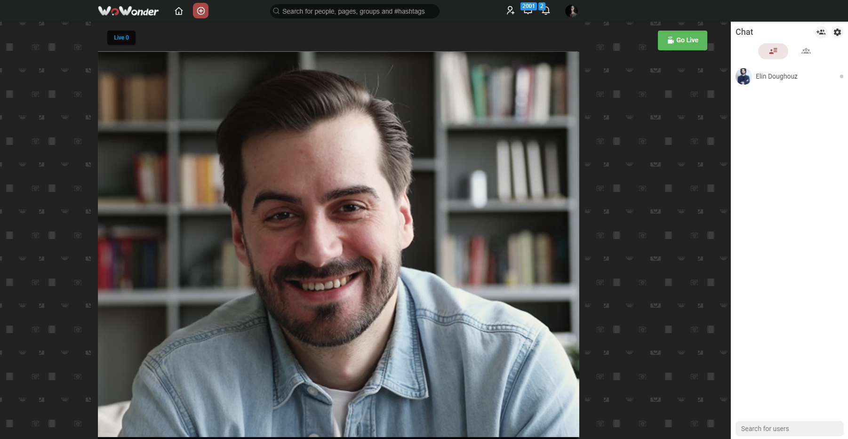The image size is (848, 439).
Task: Click Elin Doughouz's avatar thumbnail
Action: (744, 76)
